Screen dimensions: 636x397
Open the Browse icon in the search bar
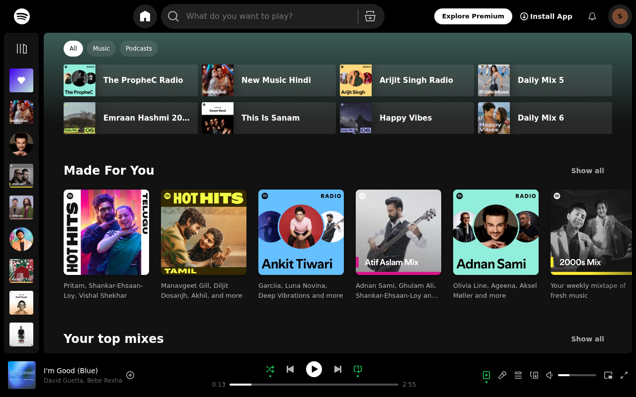point(370,16)
